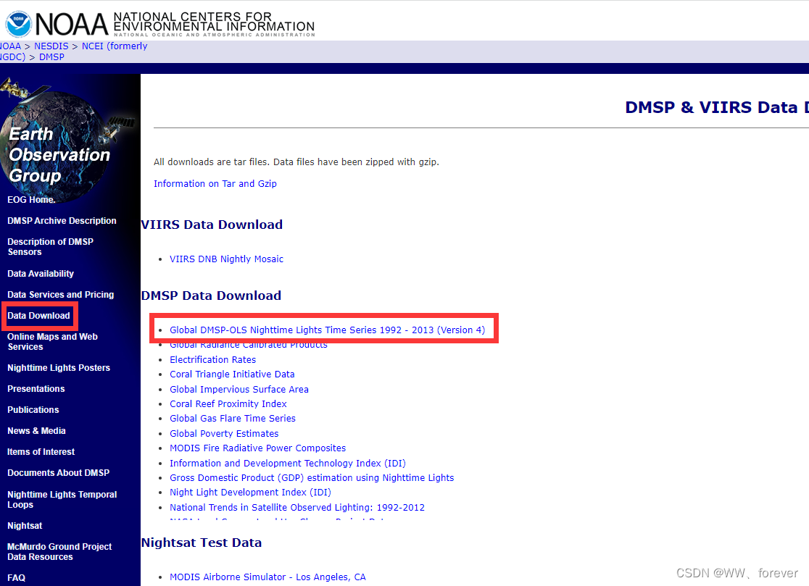This screenshot has width=809, height=586.
Task: Open the NESDIS breadcrumb link
Action: 51,46
